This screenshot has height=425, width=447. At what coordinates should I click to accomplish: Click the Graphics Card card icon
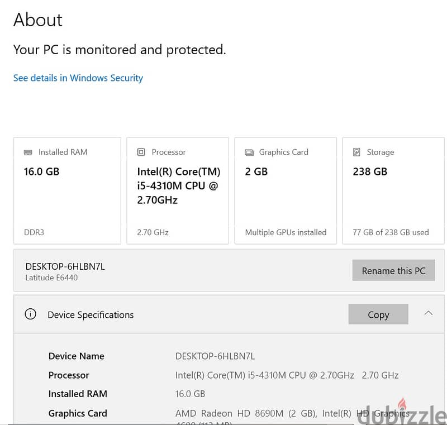tap(249, 152)
